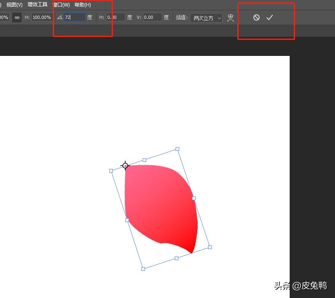Open the 帮助(H) menu
Image resolution: width=335 pixels, height=298 pixels.
pyautogui.click(x=82, y=5)
